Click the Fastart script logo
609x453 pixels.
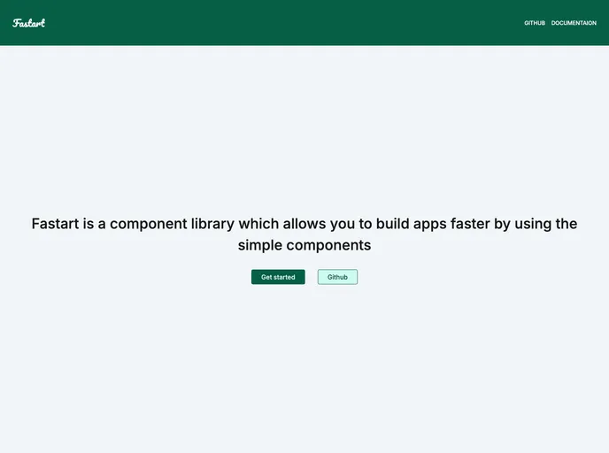(28, 23)
